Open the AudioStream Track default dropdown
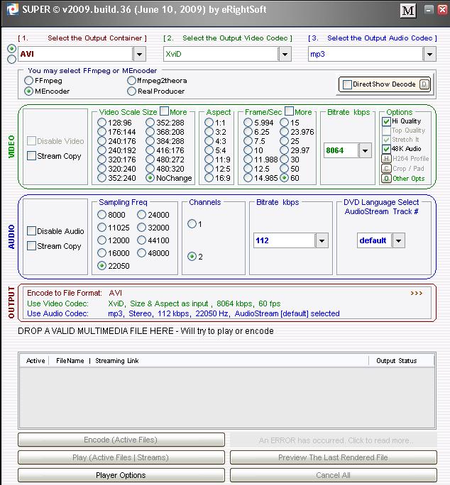This screenshot has width=450, height=485. pos(399,240)
